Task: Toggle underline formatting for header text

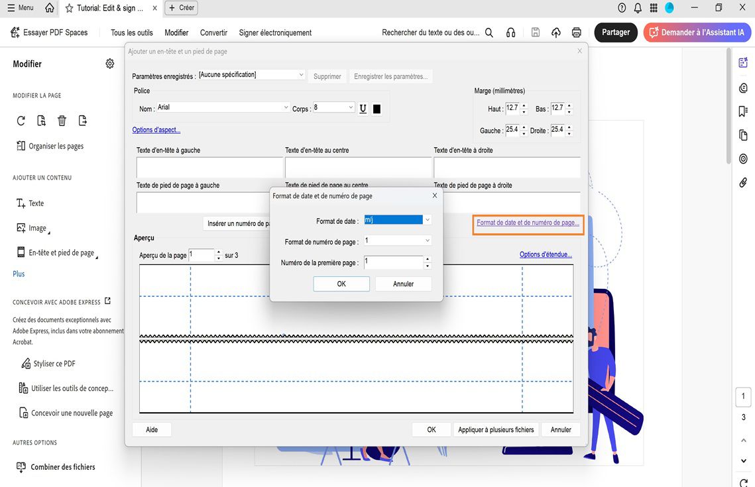Action: [363, 108]
